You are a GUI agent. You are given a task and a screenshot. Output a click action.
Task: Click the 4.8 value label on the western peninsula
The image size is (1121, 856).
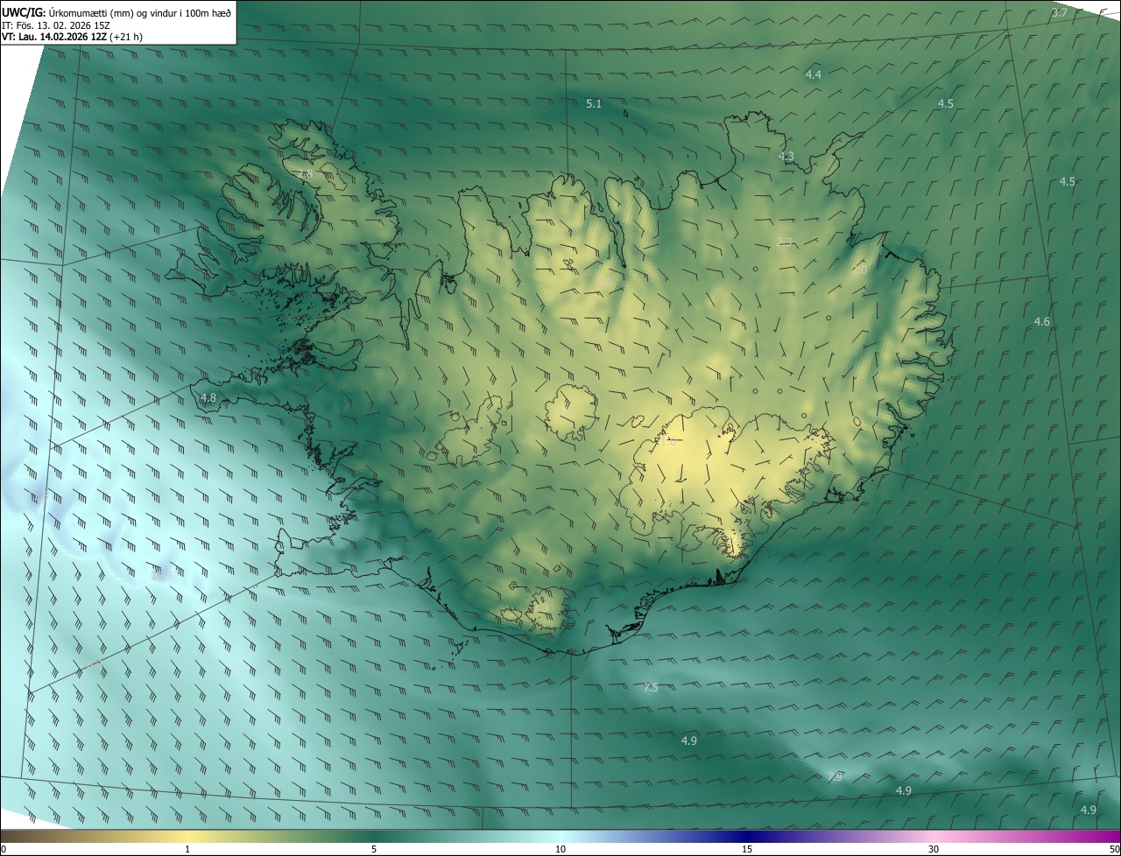(208, 398)
